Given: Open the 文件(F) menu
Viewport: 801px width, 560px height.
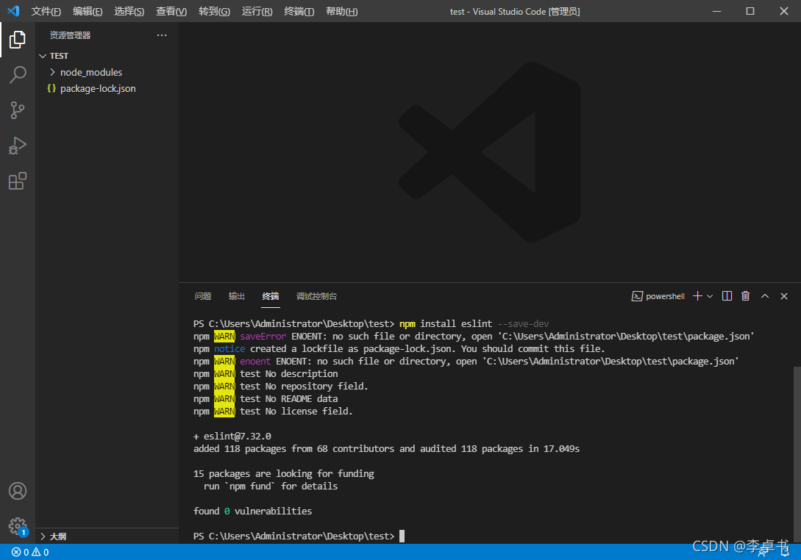Looking at the screenshot, I should click(46, 11).
